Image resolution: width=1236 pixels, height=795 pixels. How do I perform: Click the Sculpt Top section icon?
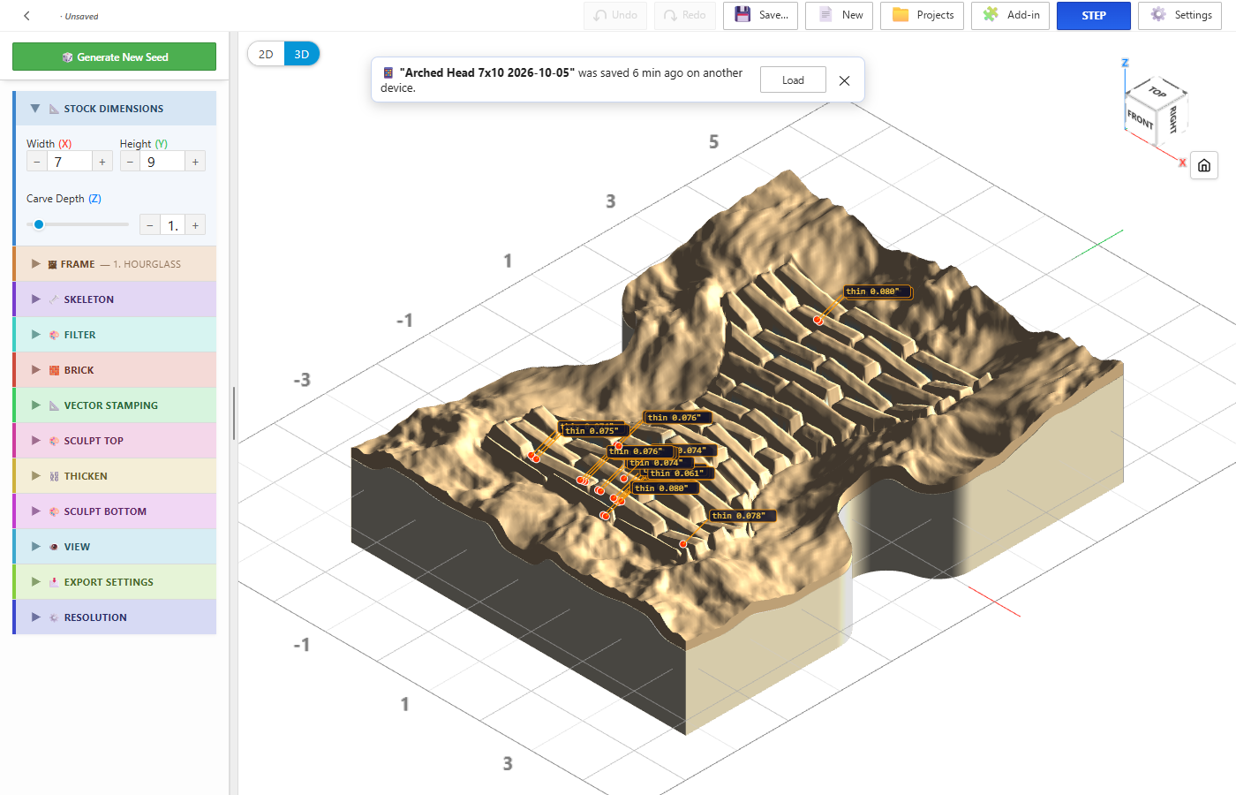[x=54, y=441]
